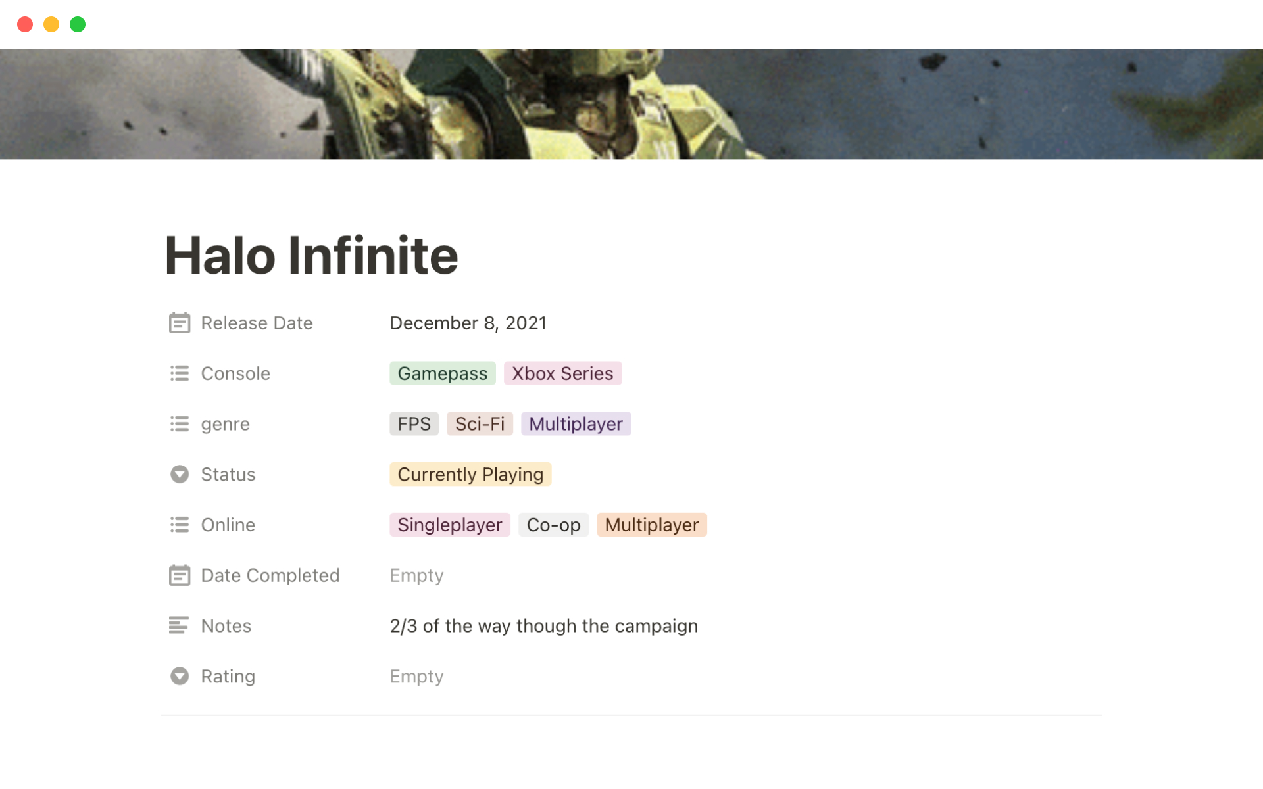Select the green Gamepass tag
Viewport: 1263px width, 789px height.
(442, 373)
